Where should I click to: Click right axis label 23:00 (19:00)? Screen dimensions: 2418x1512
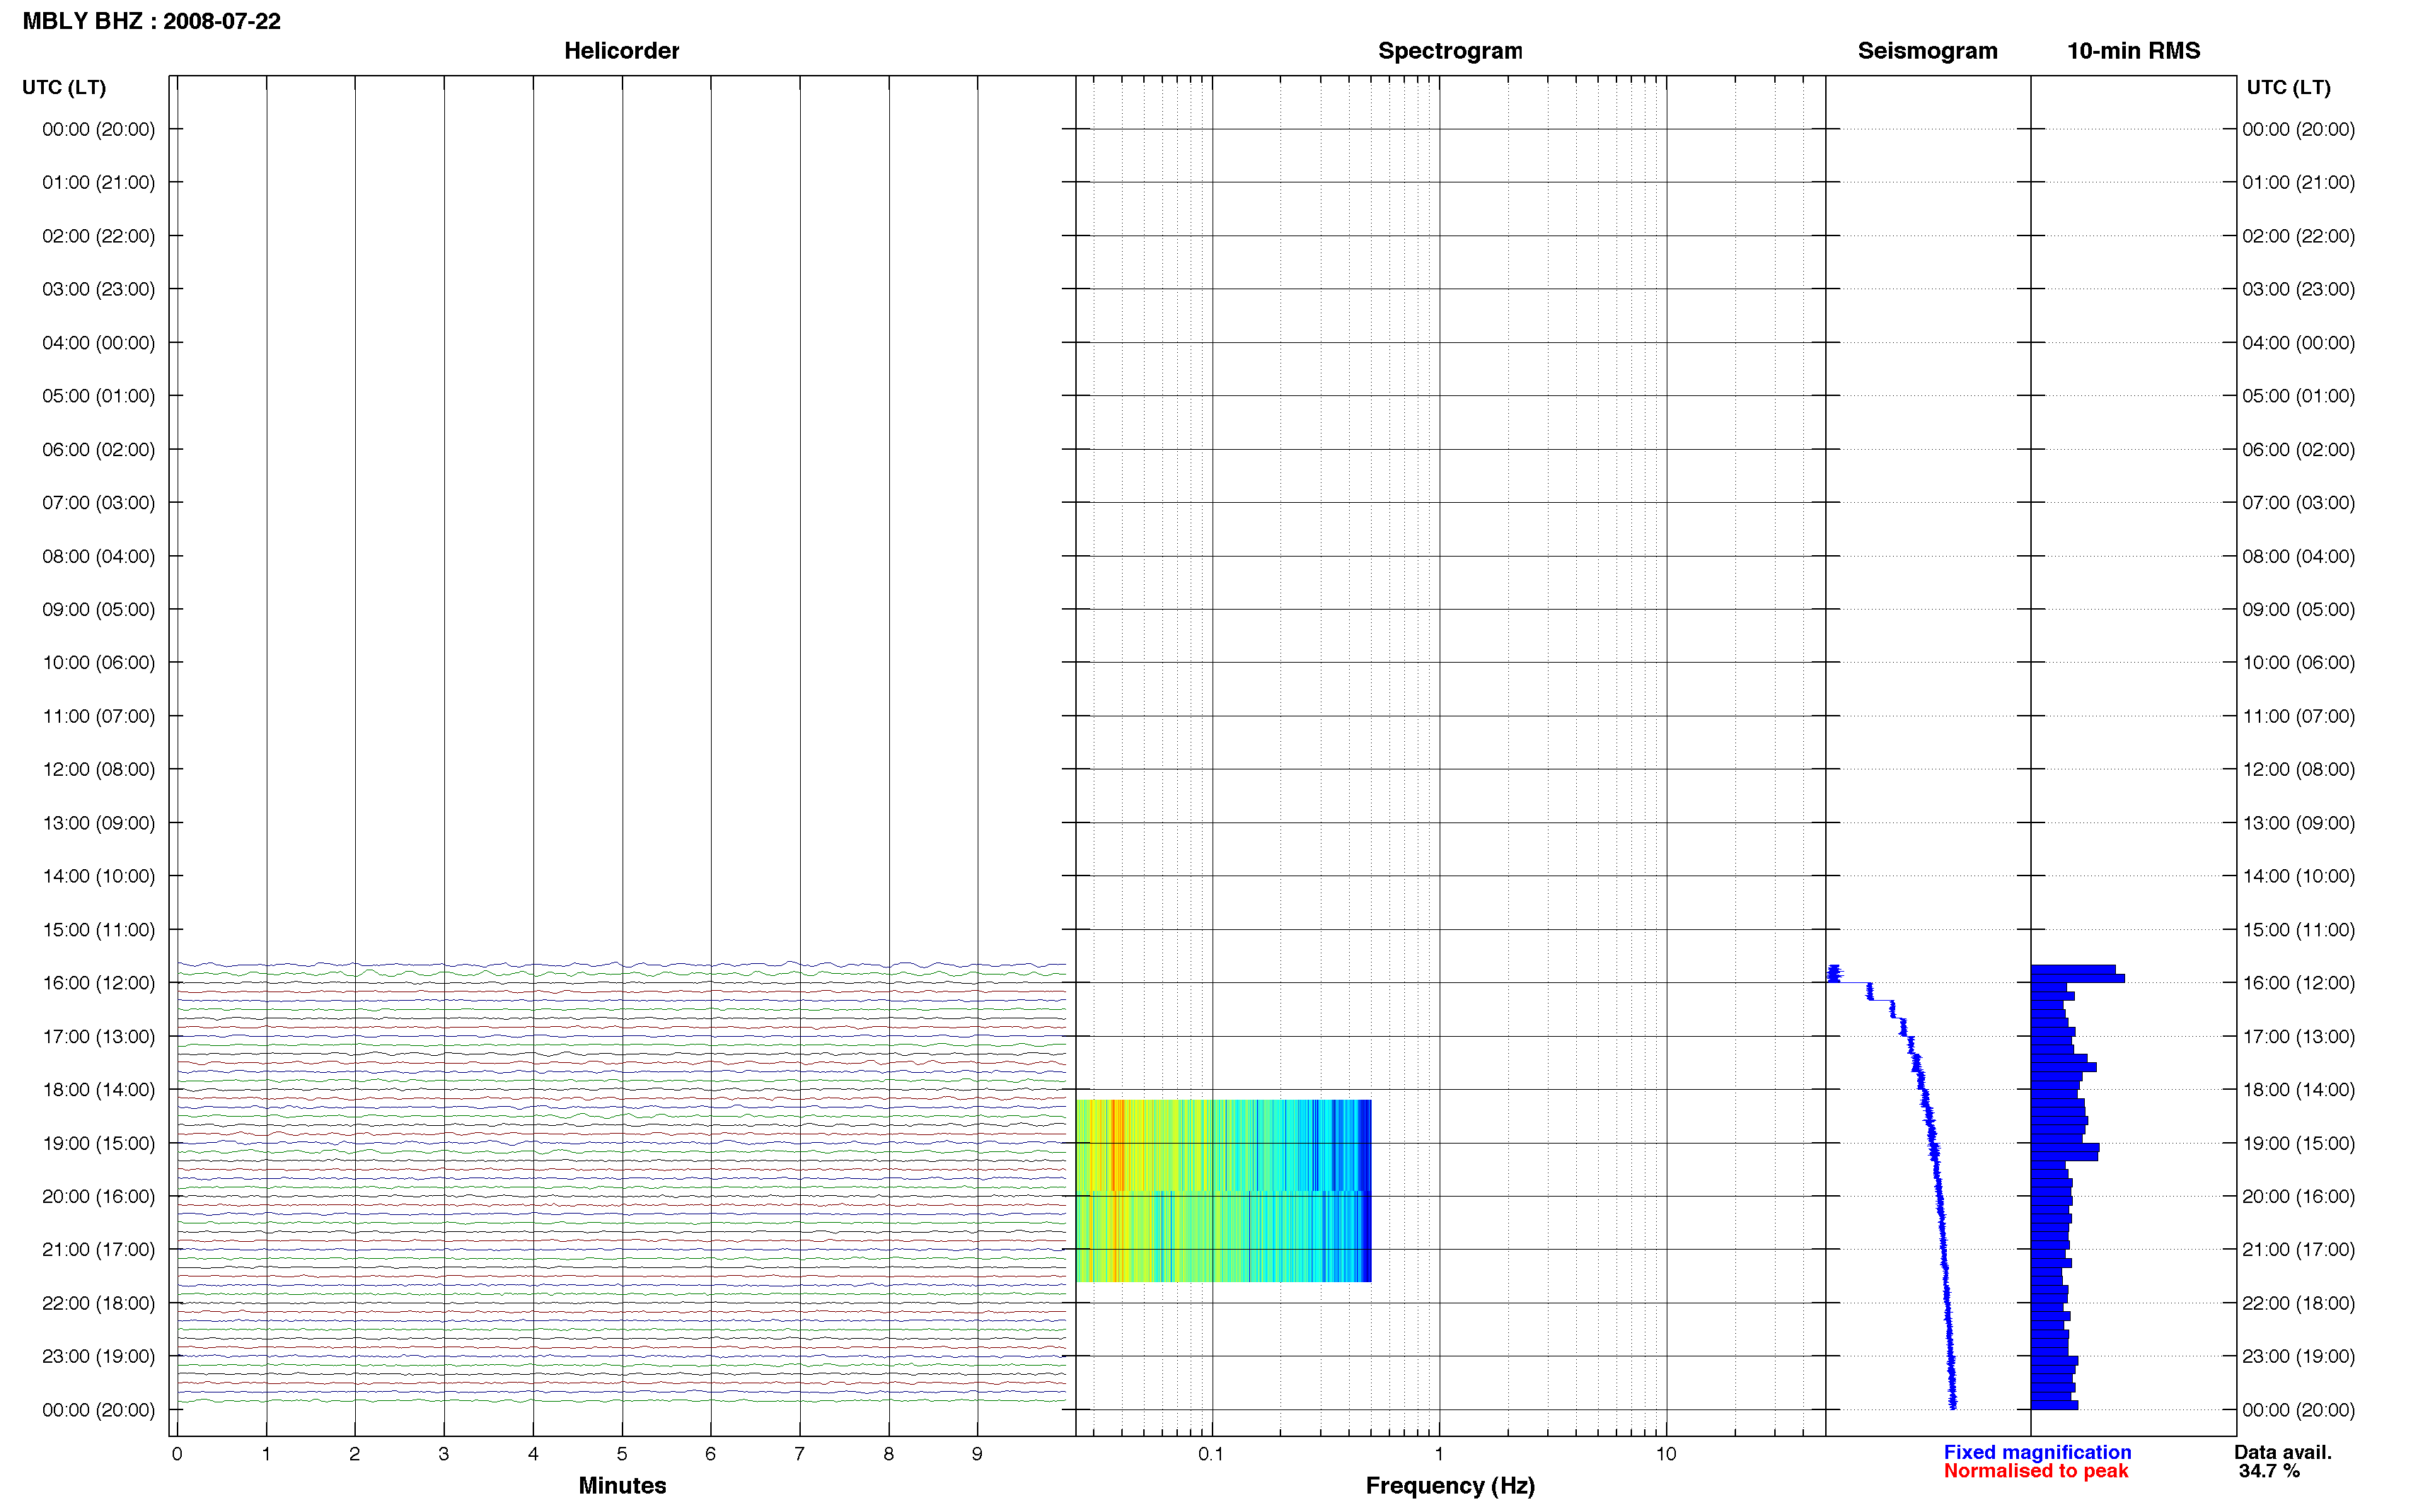(x=2298, y=1356)
